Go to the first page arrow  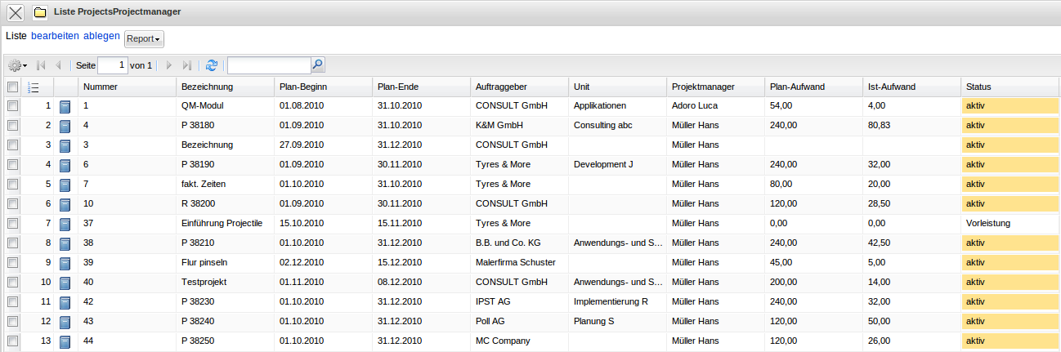(41, 65)
